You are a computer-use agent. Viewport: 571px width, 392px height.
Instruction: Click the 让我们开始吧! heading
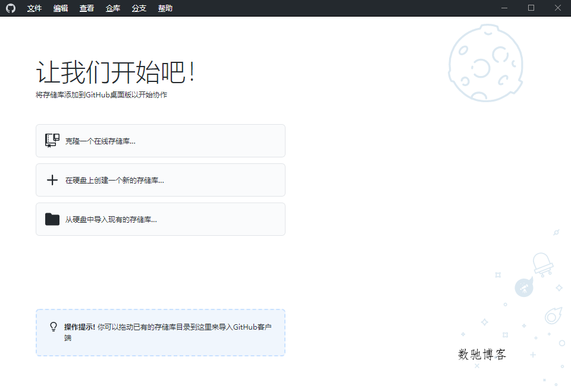116,72
